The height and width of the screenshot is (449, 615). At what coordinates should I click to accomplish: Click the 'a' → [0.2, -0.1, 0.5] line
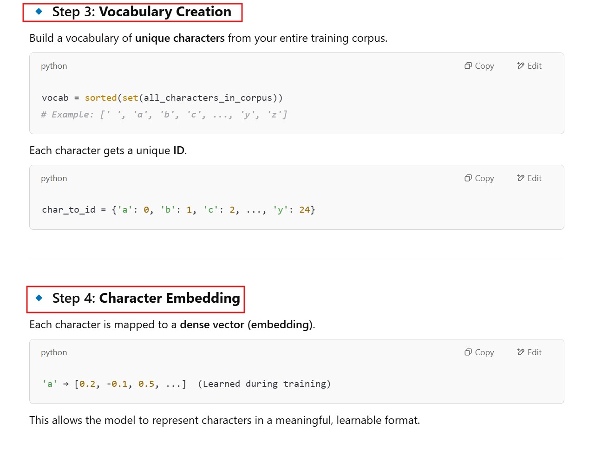coord(186,384)
